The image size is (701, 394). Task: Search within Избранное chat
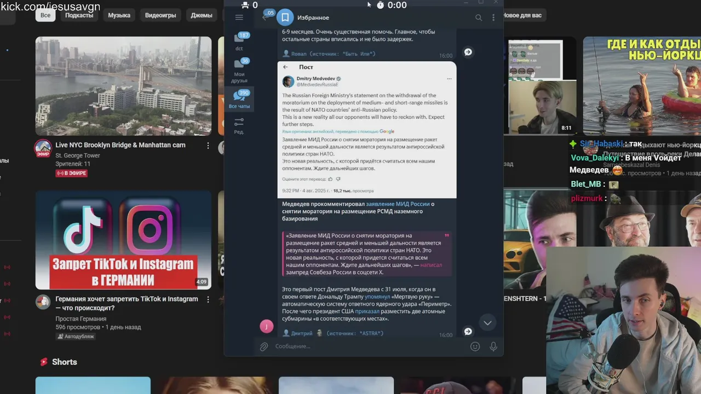[x=479, y=18]
